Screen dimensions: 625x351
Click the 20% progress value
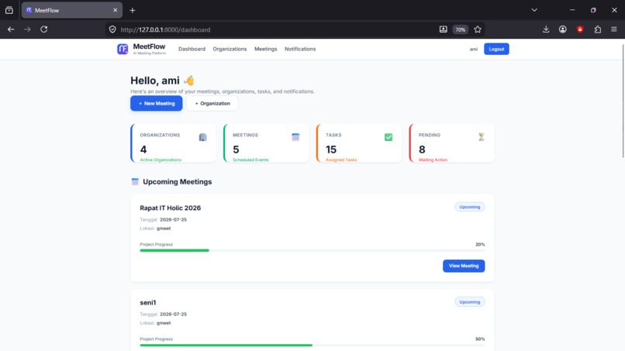[x=480, y=244]
